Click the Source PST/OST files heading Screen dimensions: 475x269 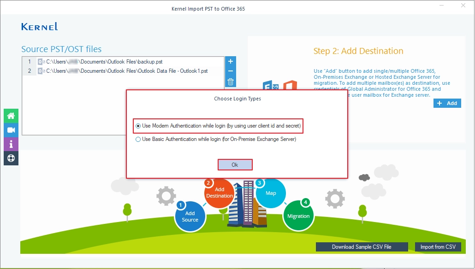coord(61,49)
